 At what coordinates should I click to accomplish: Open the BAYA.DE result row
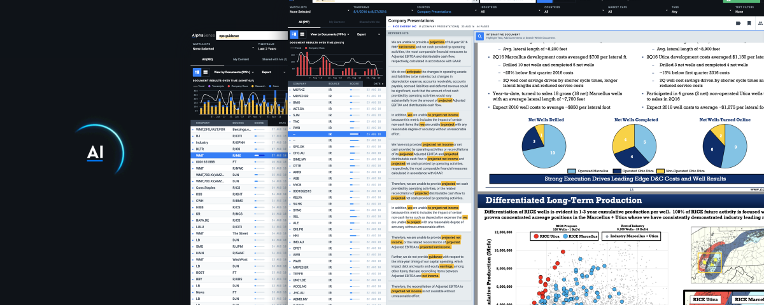pyautogui.click(x=239, y=219)
